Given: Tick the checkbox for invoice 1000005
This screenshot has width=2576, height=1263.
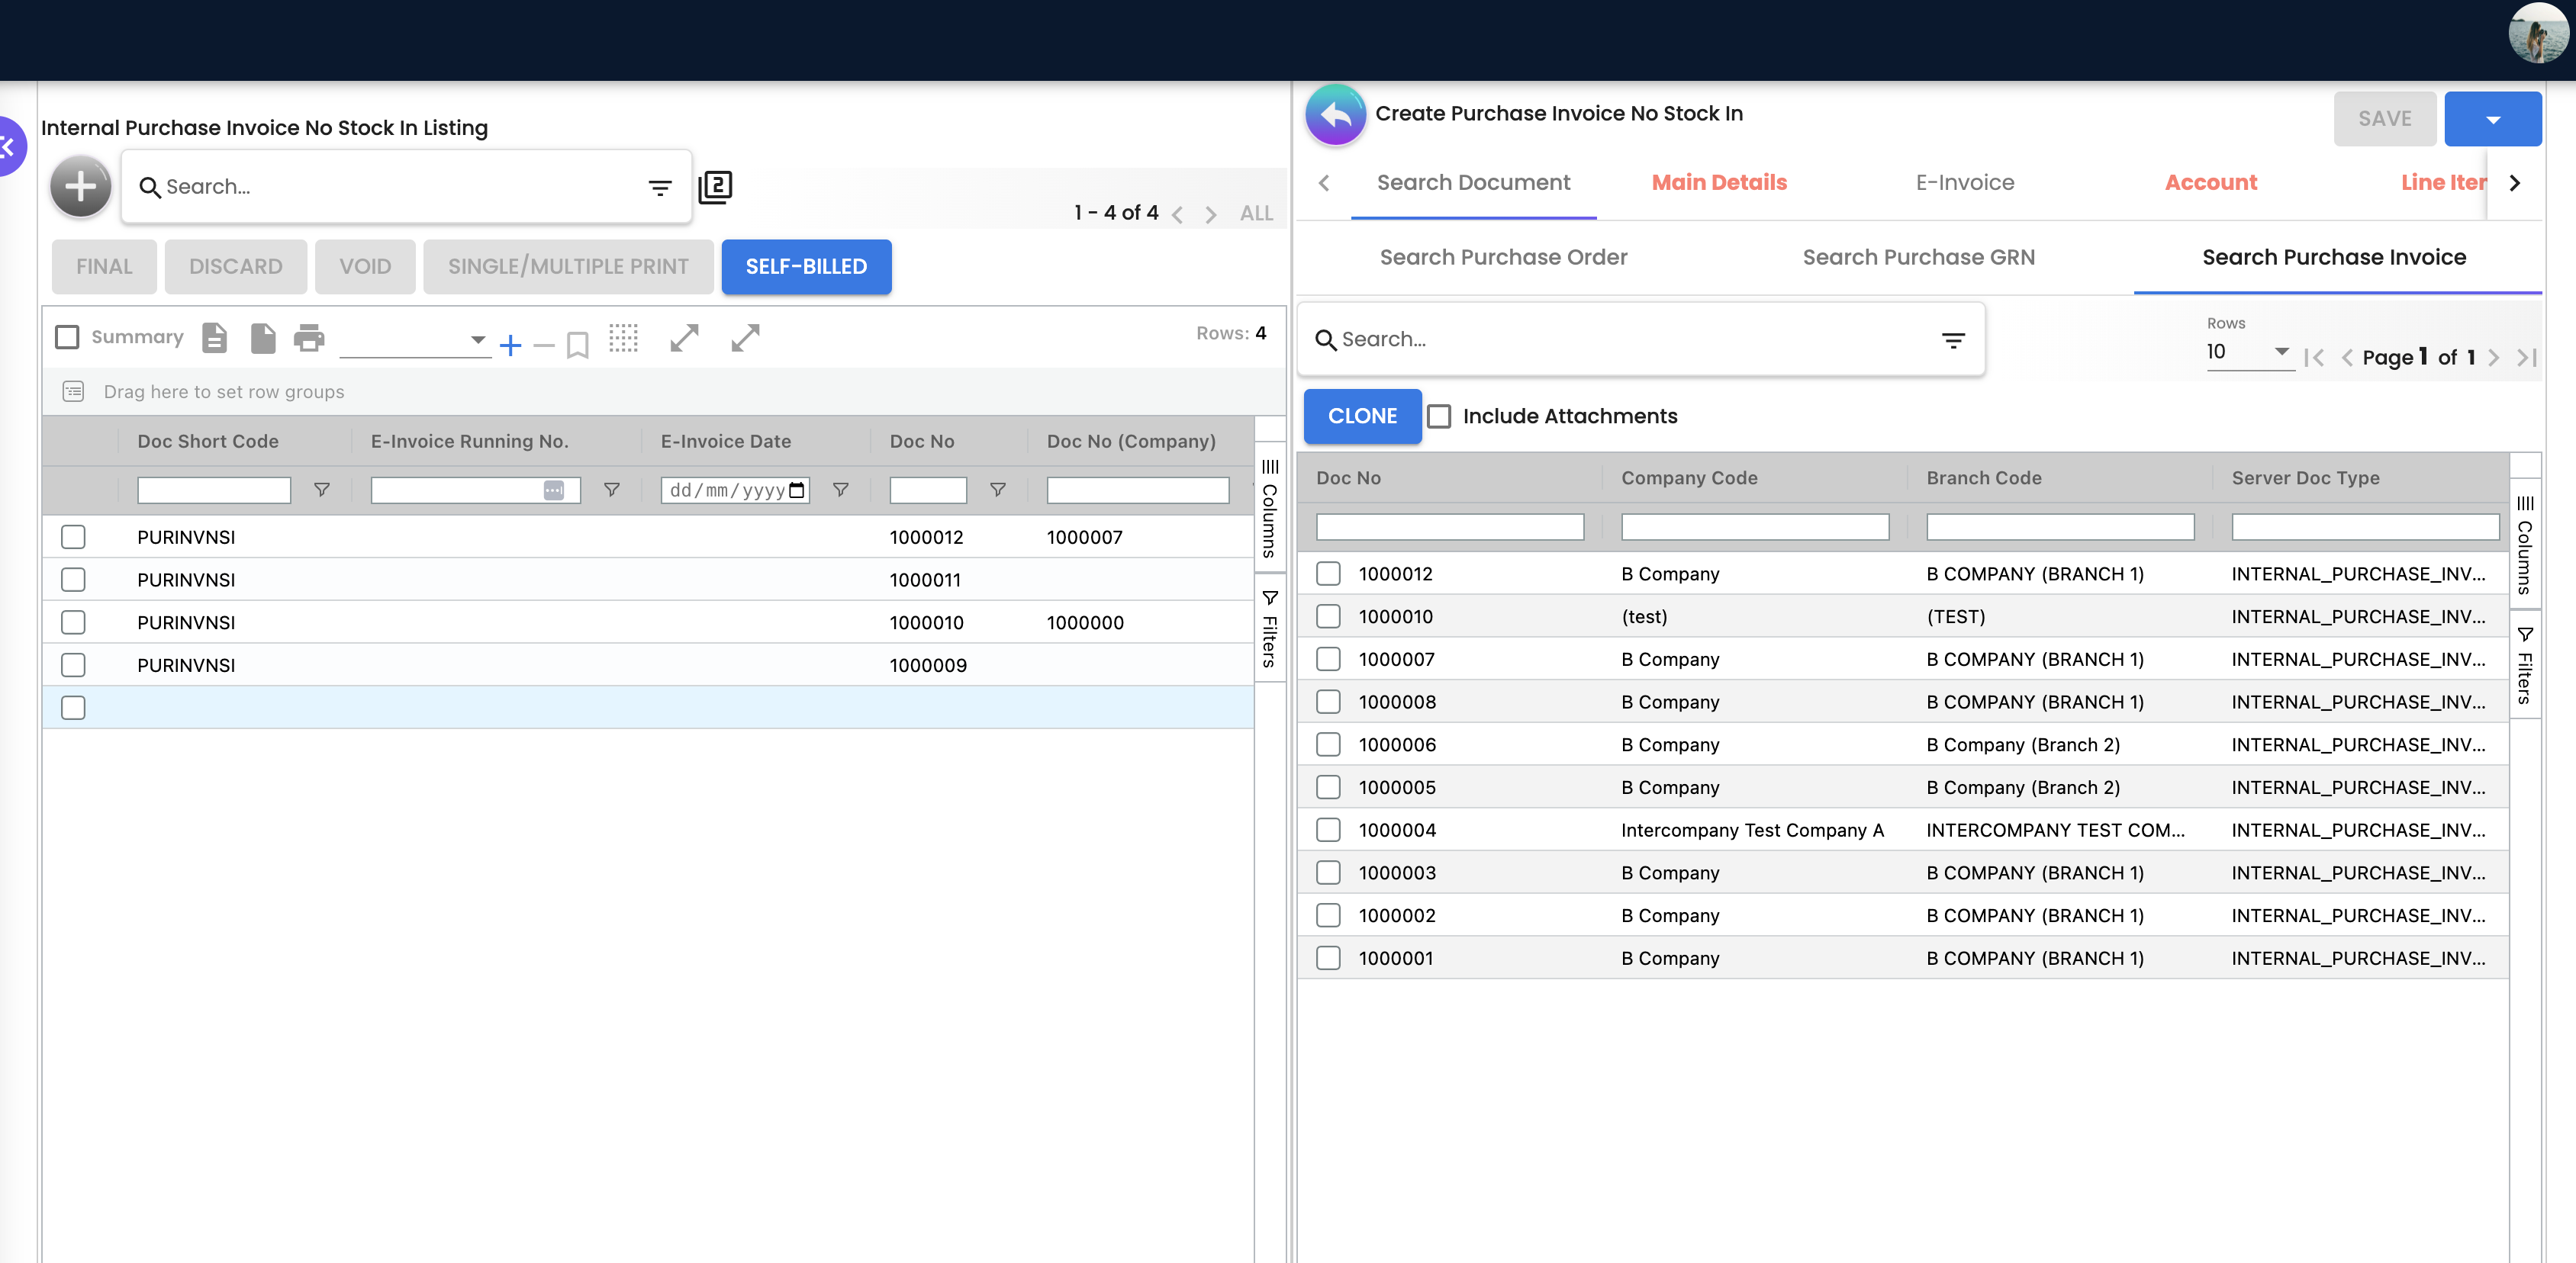Looking at the screenshot, I should point(1328,787).
